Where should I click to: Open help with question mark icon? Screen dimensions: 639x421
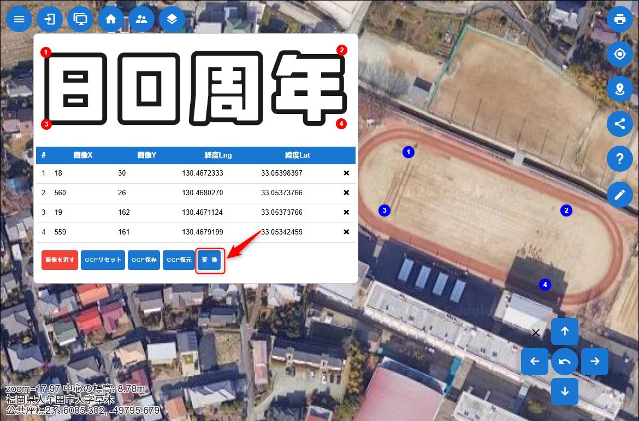coord(620,159)
